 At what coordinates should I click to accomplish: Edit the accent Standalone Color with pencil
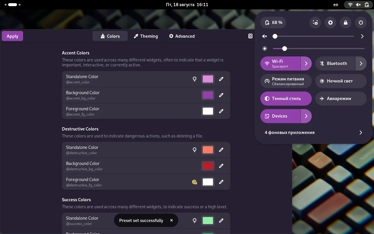221,79
